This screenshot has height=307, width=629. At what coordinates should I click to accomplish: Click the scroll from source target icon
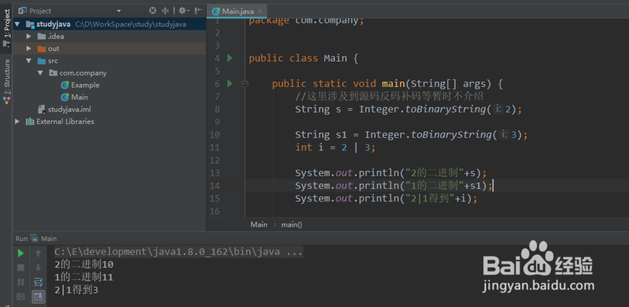(x=152, y=11)
